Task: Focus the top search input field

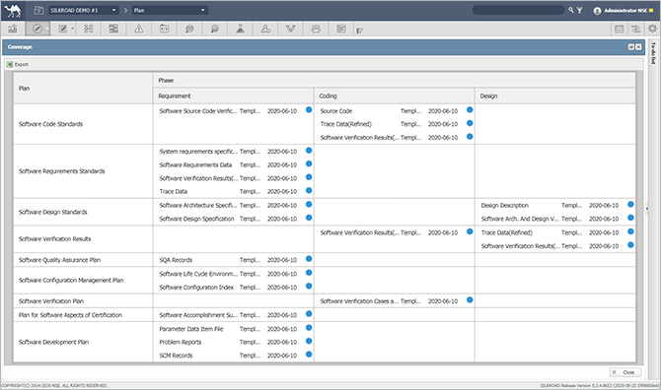Action: 519,10
